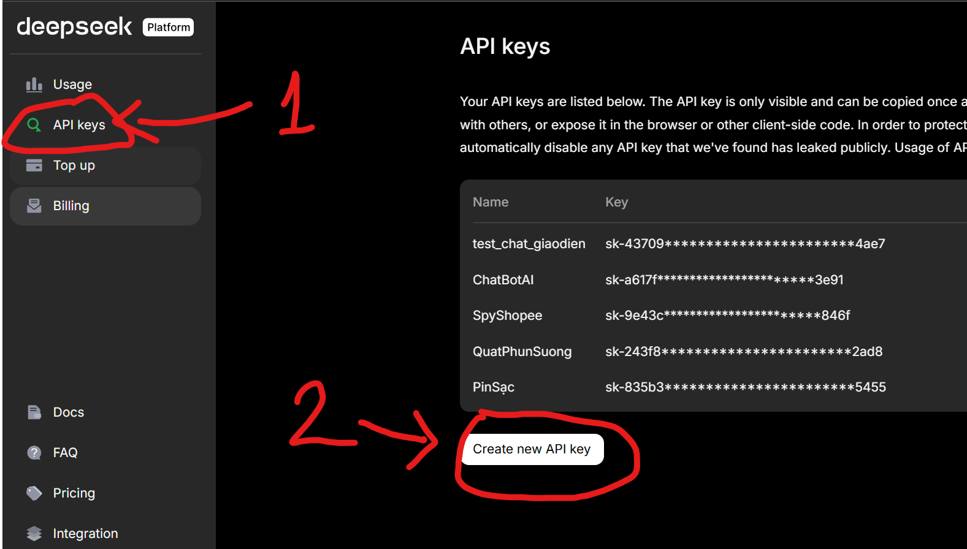
Task: Click the Pricing tag icon
Action: click(x=34, y=493)
